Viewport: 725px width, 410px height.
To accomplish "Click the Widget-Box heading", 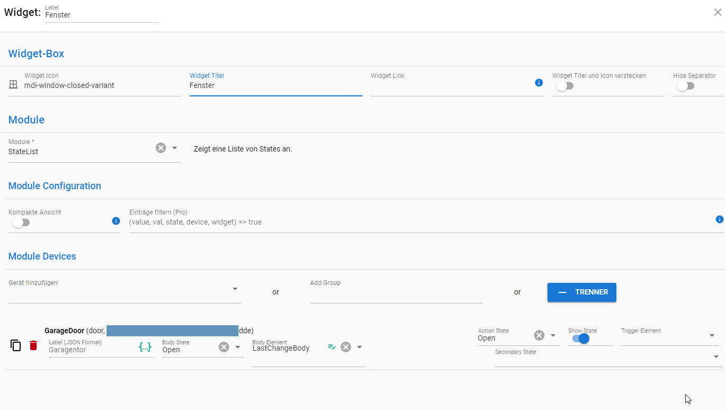I will pyautogui.click(x=36, y=54).
